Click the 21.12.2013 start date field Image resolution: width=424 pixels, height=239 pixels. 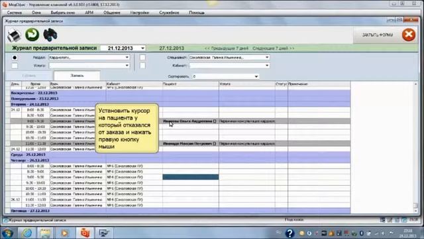(121, 48)
